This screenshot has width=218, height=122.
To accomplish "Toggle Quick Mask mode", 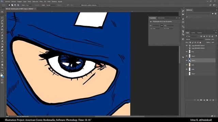I will (x=2, y=80).
